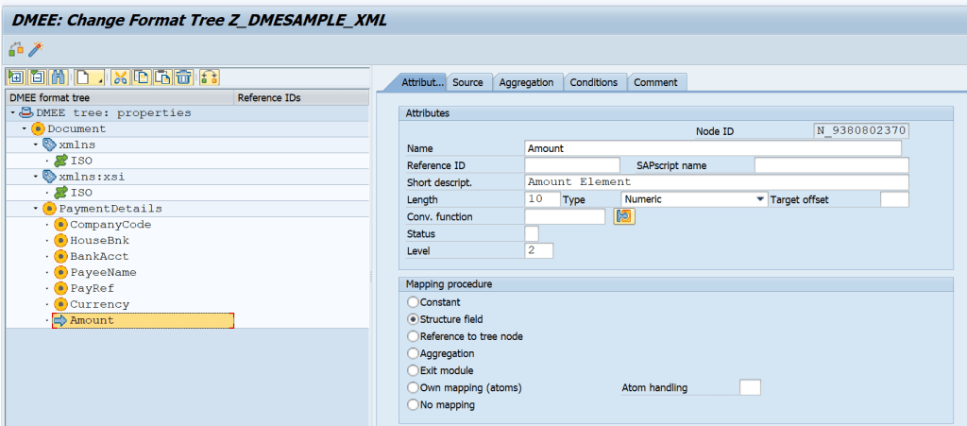Click the HouseBnk node icon

coord(60,241)
